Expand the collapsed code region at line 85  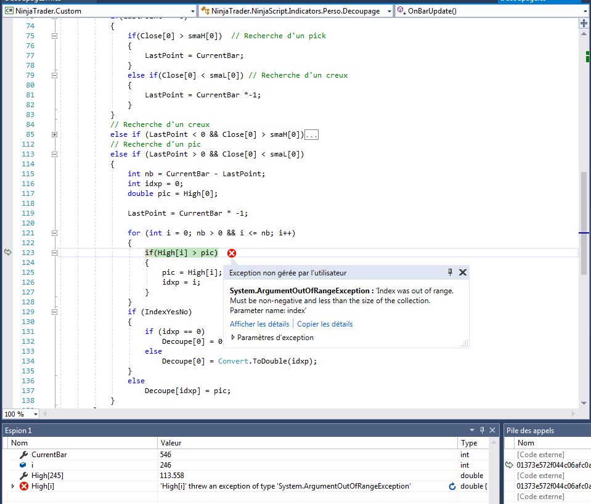(54, 134)
